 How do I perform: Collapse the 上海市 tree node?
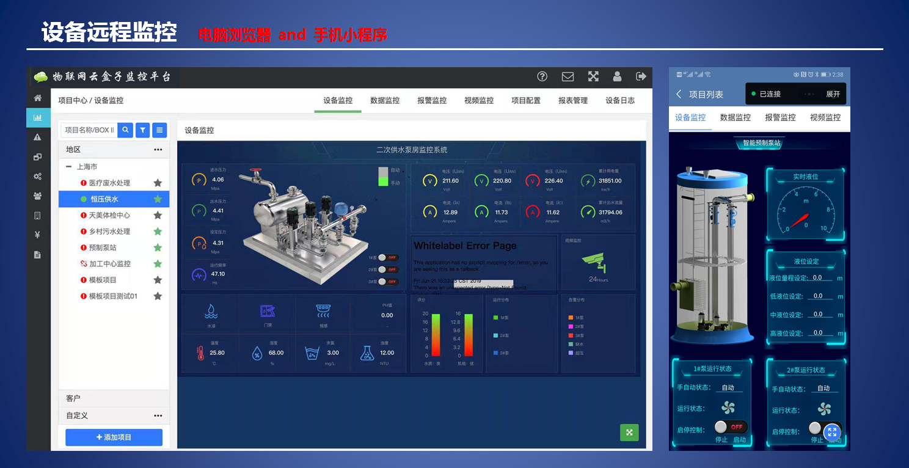coord(68,167)
